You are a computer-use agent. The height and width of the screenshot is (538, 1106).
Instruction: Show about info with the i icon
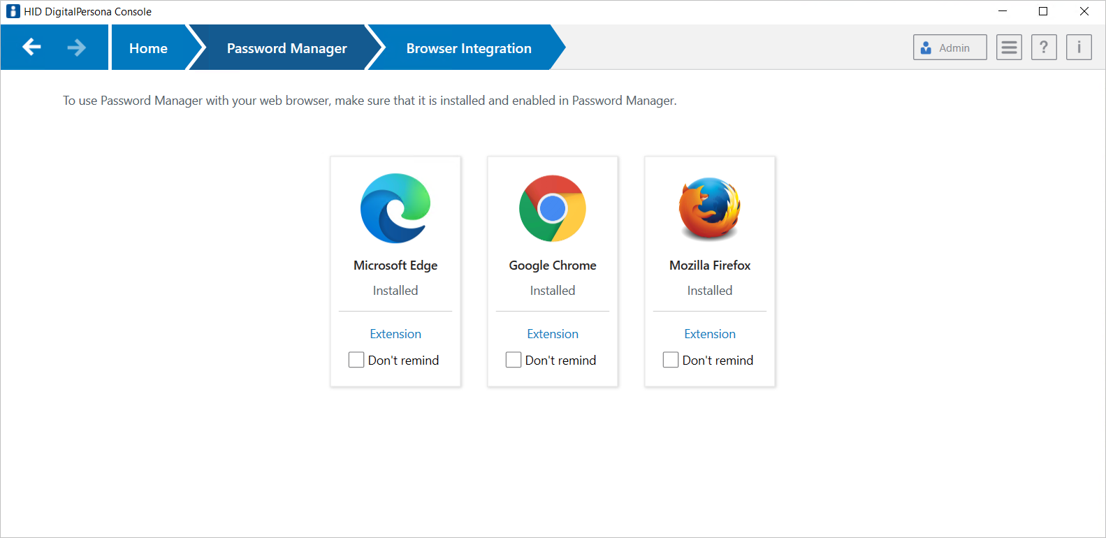pyautogui.click(x=1079, y=48)
